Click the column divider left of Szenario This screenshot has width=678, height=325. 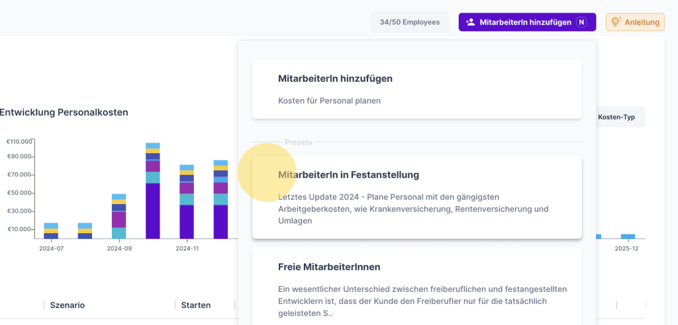pyautogui.click(x=44, y=305)
